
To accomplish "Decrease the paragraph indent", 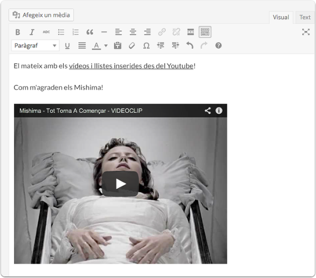I will pos(161,46).
